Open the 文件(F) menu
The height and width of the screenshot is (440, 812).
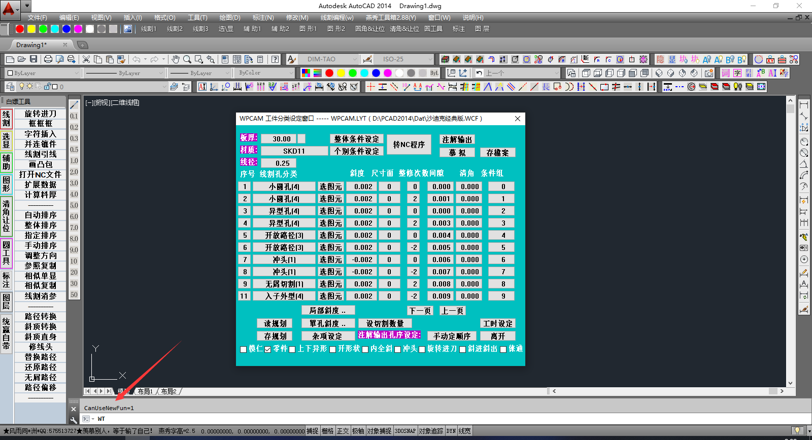click(x=38, y=18)
